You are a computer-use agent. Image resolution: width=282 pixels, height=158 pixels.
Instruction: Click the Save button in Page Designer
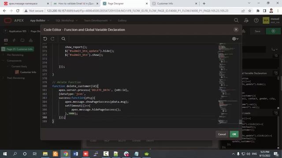click(x=257, y=31)
